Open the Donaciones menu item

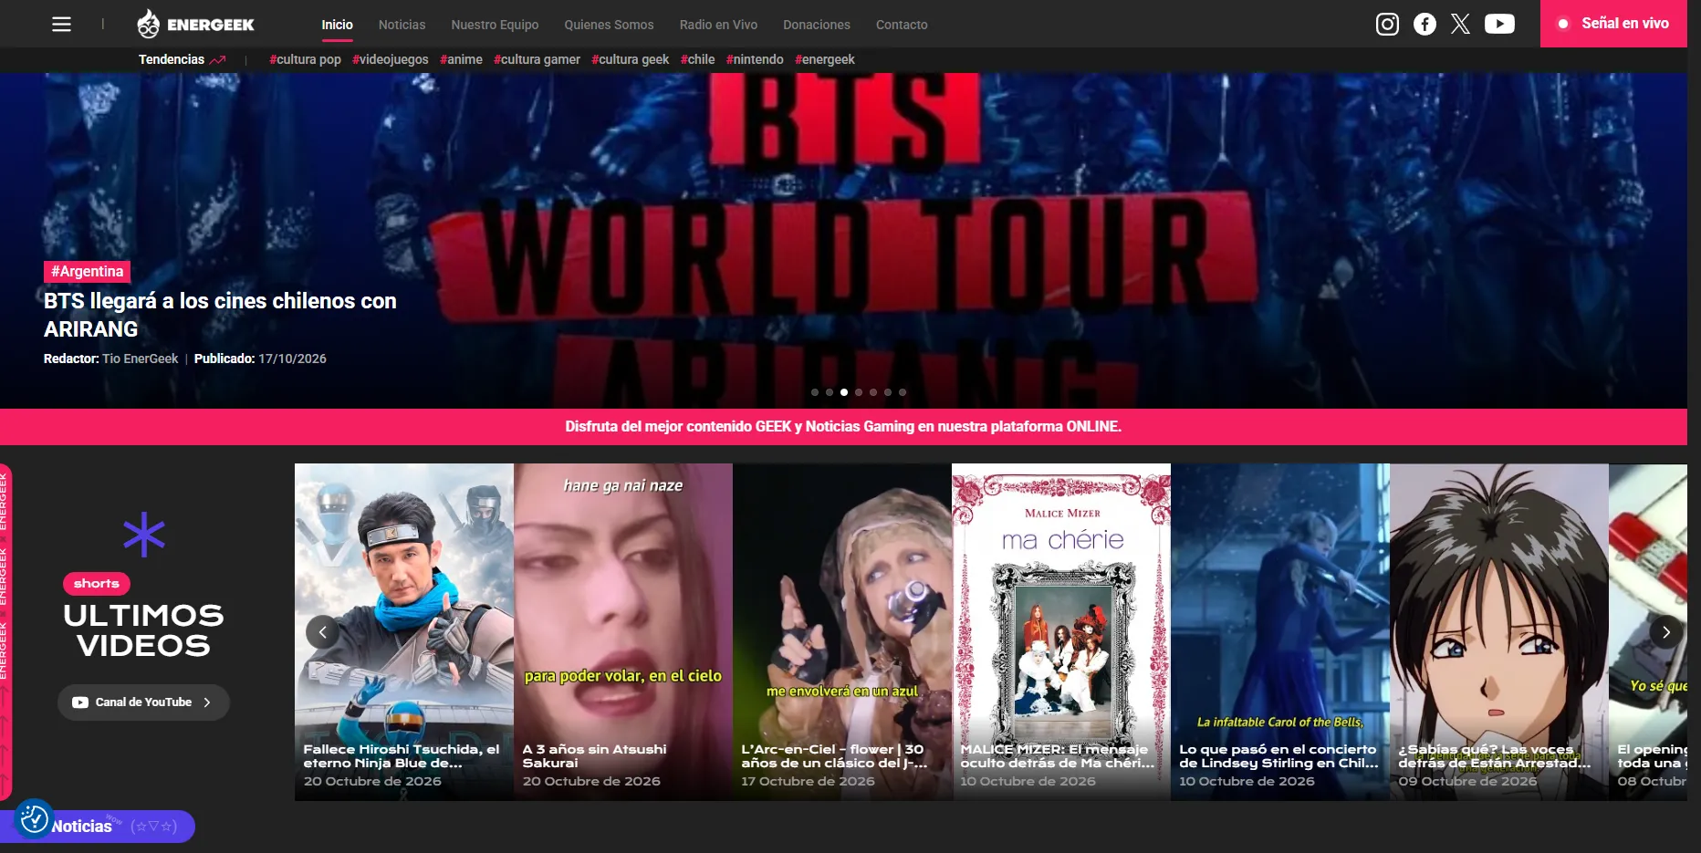(817, 25)
